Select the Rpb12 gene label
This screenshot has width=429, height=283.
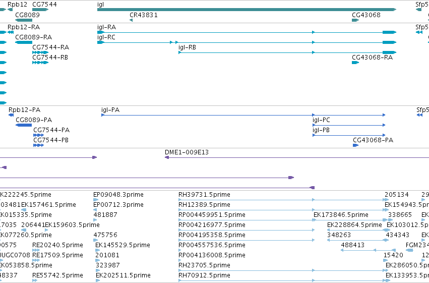[18, 5]
